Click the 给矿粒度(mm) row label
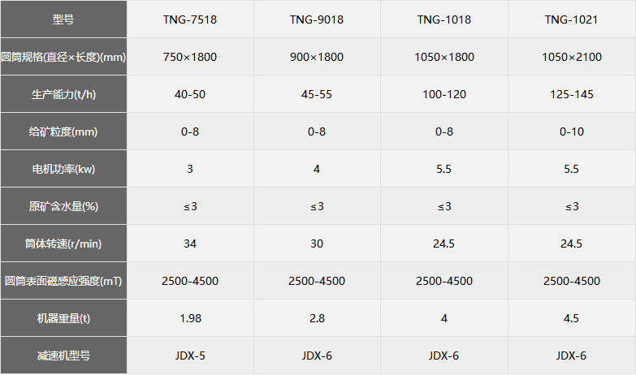The height and width of the screenshot is (375, 636). point(63,131)
